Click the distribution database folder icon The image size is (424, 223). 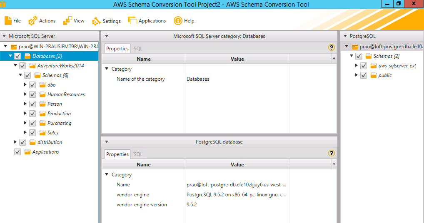[32, 142]
